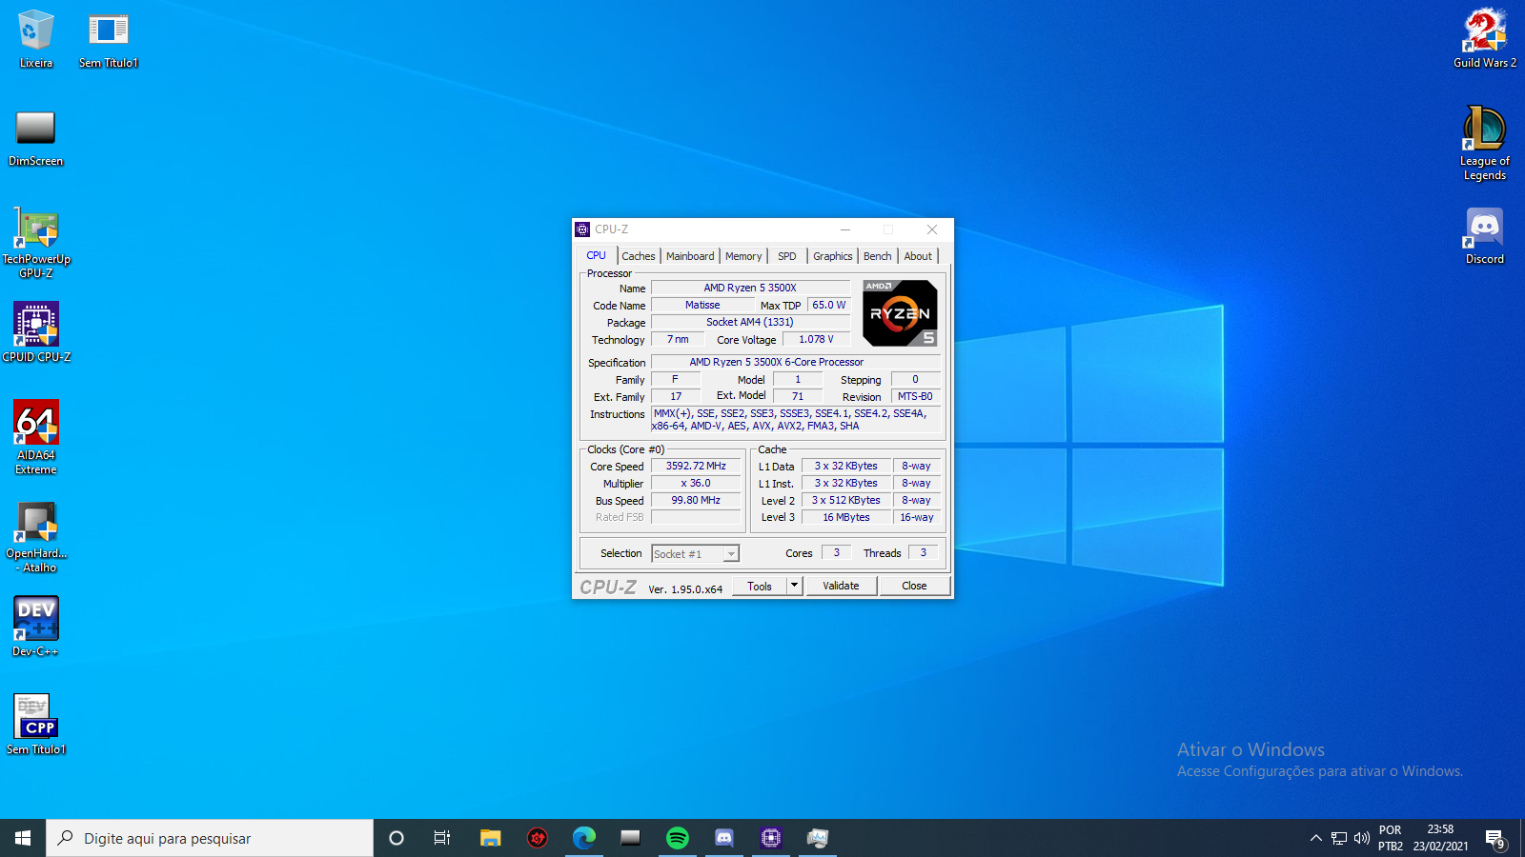Launch Dev-C++ from the desktop
The image size is (1525, 857).
(36, 627)
